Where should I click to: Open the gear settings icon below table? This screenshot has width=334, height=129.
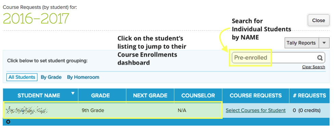pos(8,122)
